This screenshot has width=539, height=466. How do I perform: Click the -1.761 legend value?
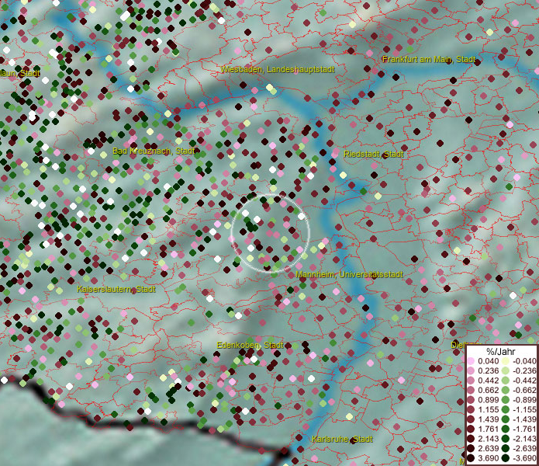click(x=524, y=429)
